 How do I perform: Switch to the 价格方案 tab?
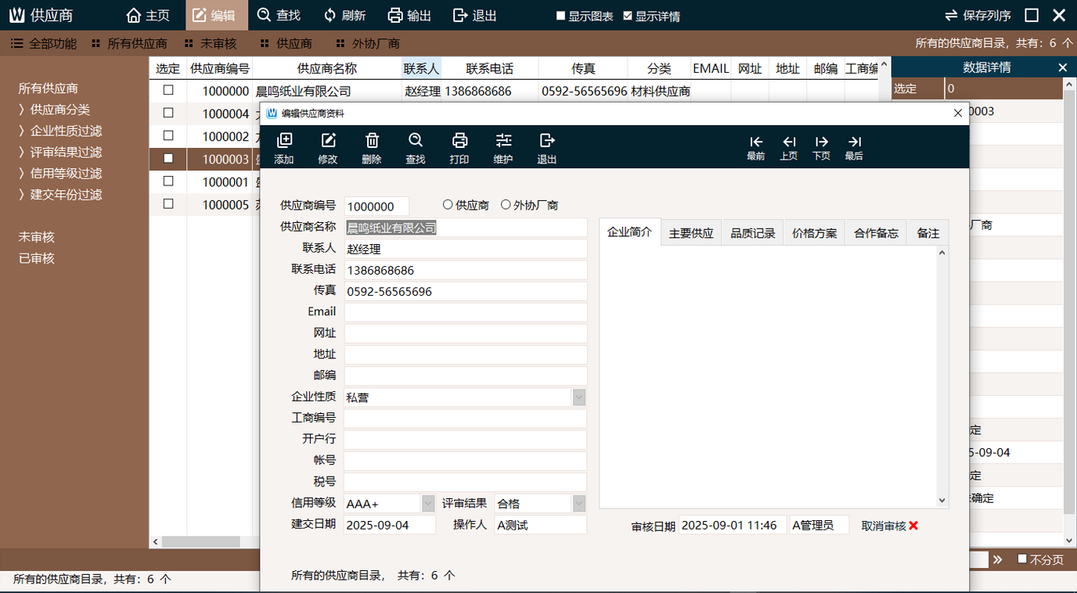tap(814, 233)
